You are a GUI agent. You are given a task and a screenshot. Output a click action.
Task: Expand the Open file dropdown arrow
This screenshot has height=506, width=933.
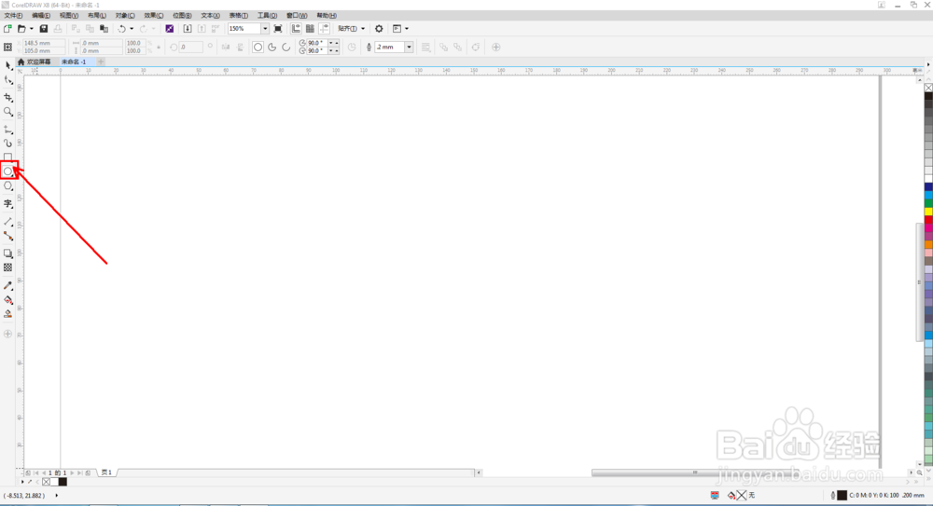point(31,29)
